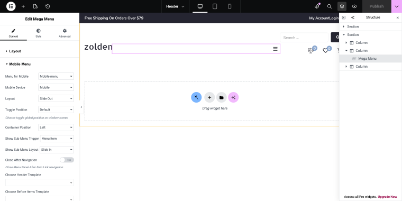This screenshot has width=402, height=201.
Task: Expand the third Column in Structure
Action: click(346, 67)
